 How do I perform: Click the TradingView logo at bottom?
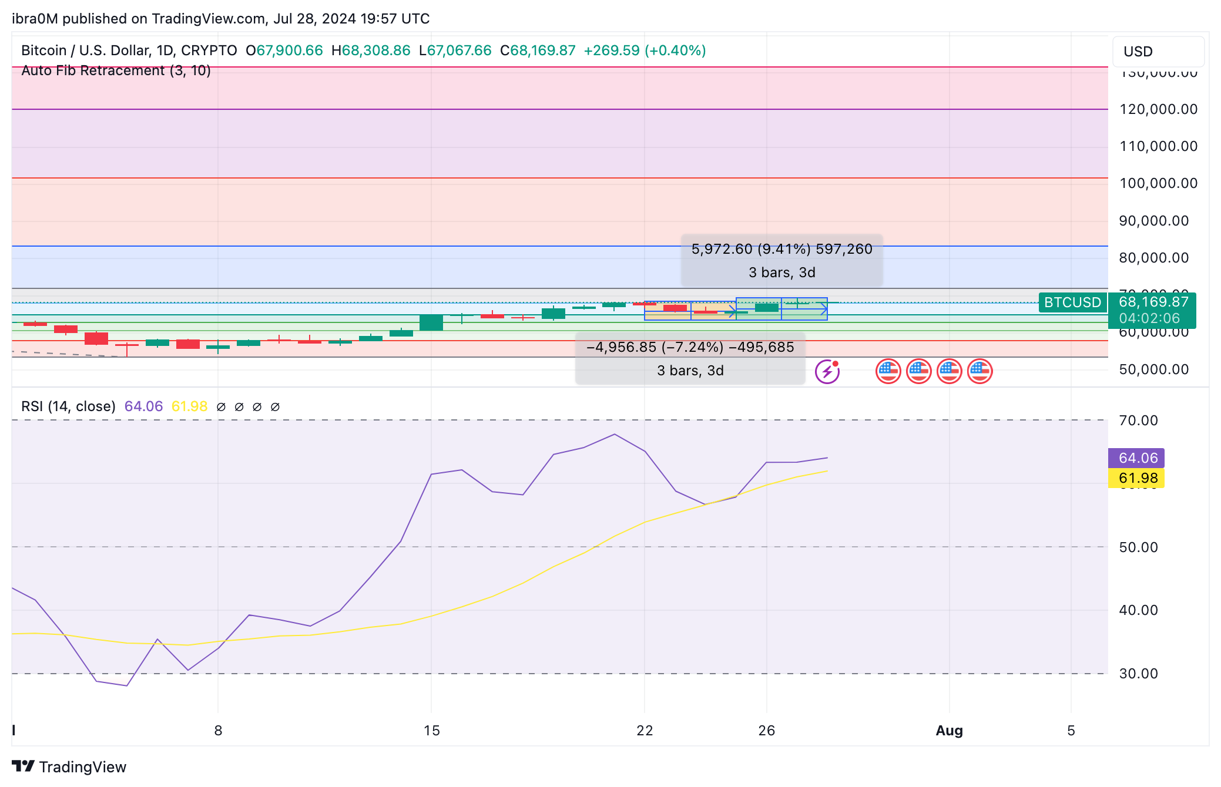[69, 766]
